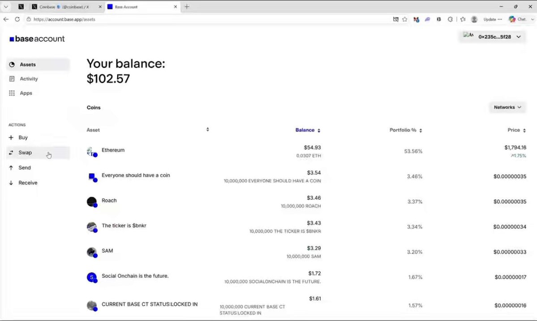537x321 pixels.
Task: Click the Ethereum price $1,794.16
Action: (x=516, y=147)
